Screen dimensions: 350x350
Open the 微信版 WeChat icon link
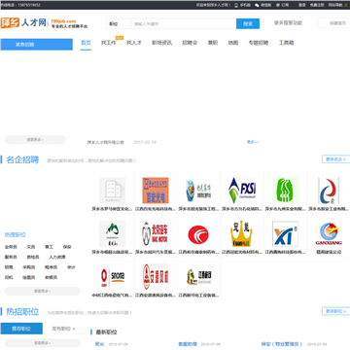pyautogui.click(x=262, y=5)
